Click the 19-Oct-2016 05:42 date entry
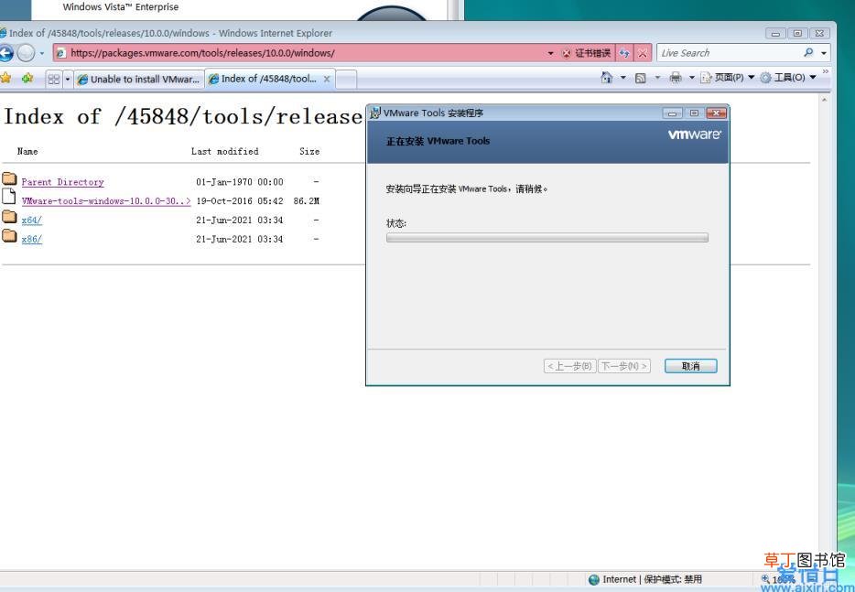855x592 pixels. 239,201
